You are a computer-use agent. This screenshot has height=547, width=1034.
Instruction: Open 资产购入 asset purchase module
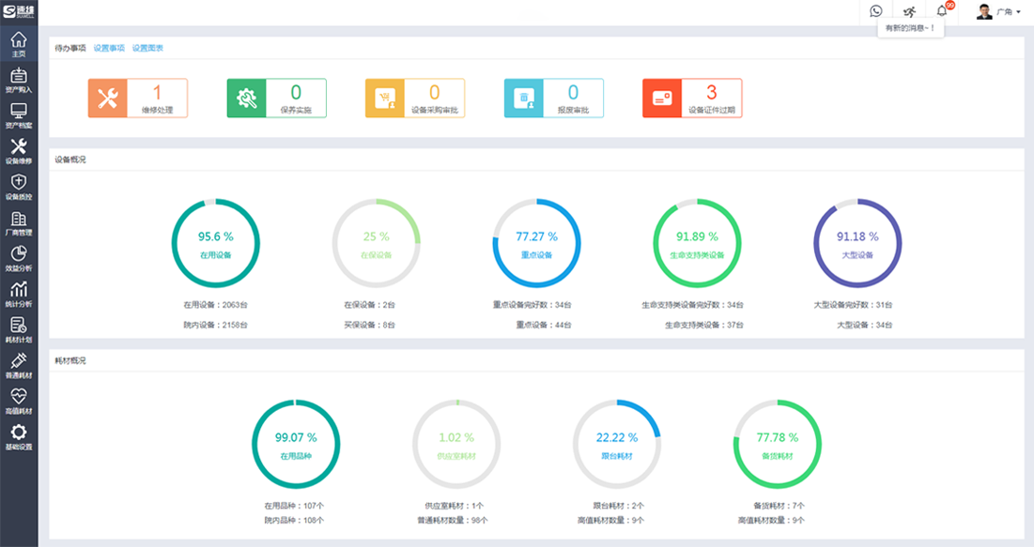(x=19, y=80)
